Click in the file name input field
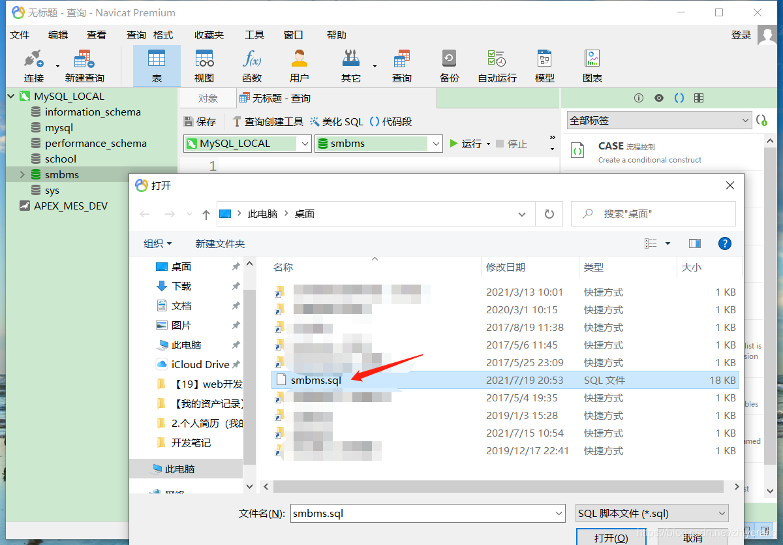Screen dimensions: 783x545 (x=421, y=514)
